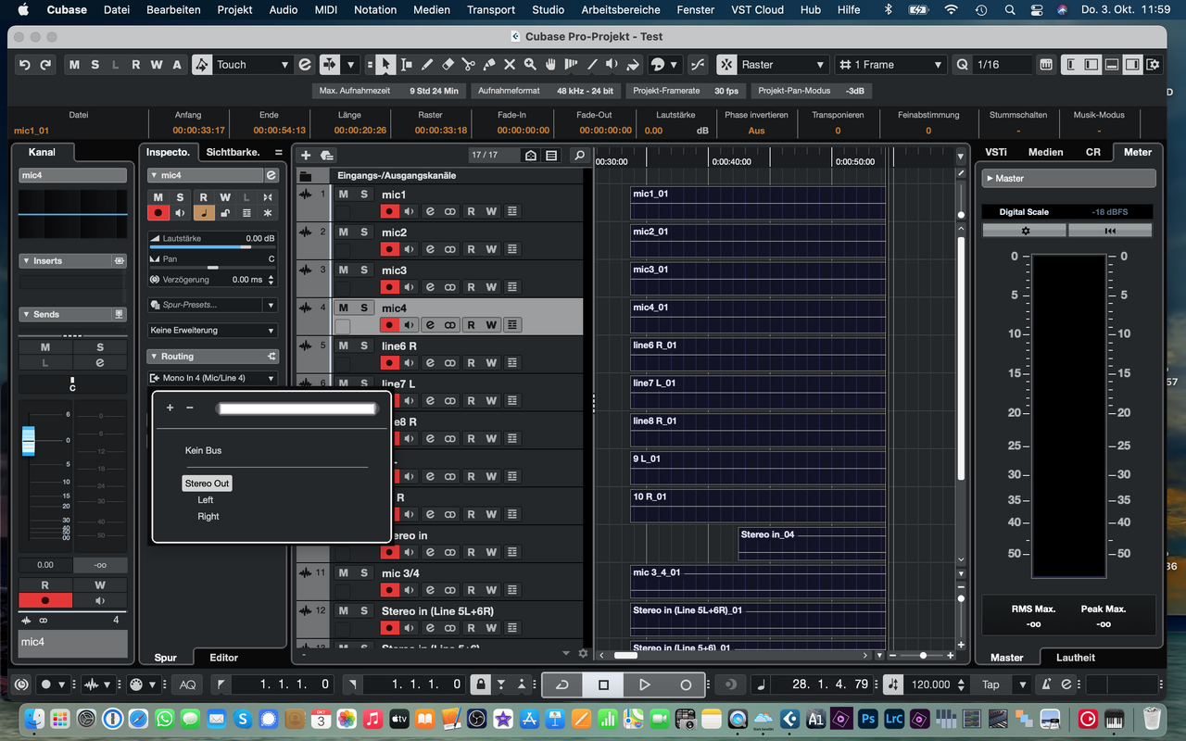
Task: Switch to the Sichtbarkeit tab
Action: [x=233, y=152]
